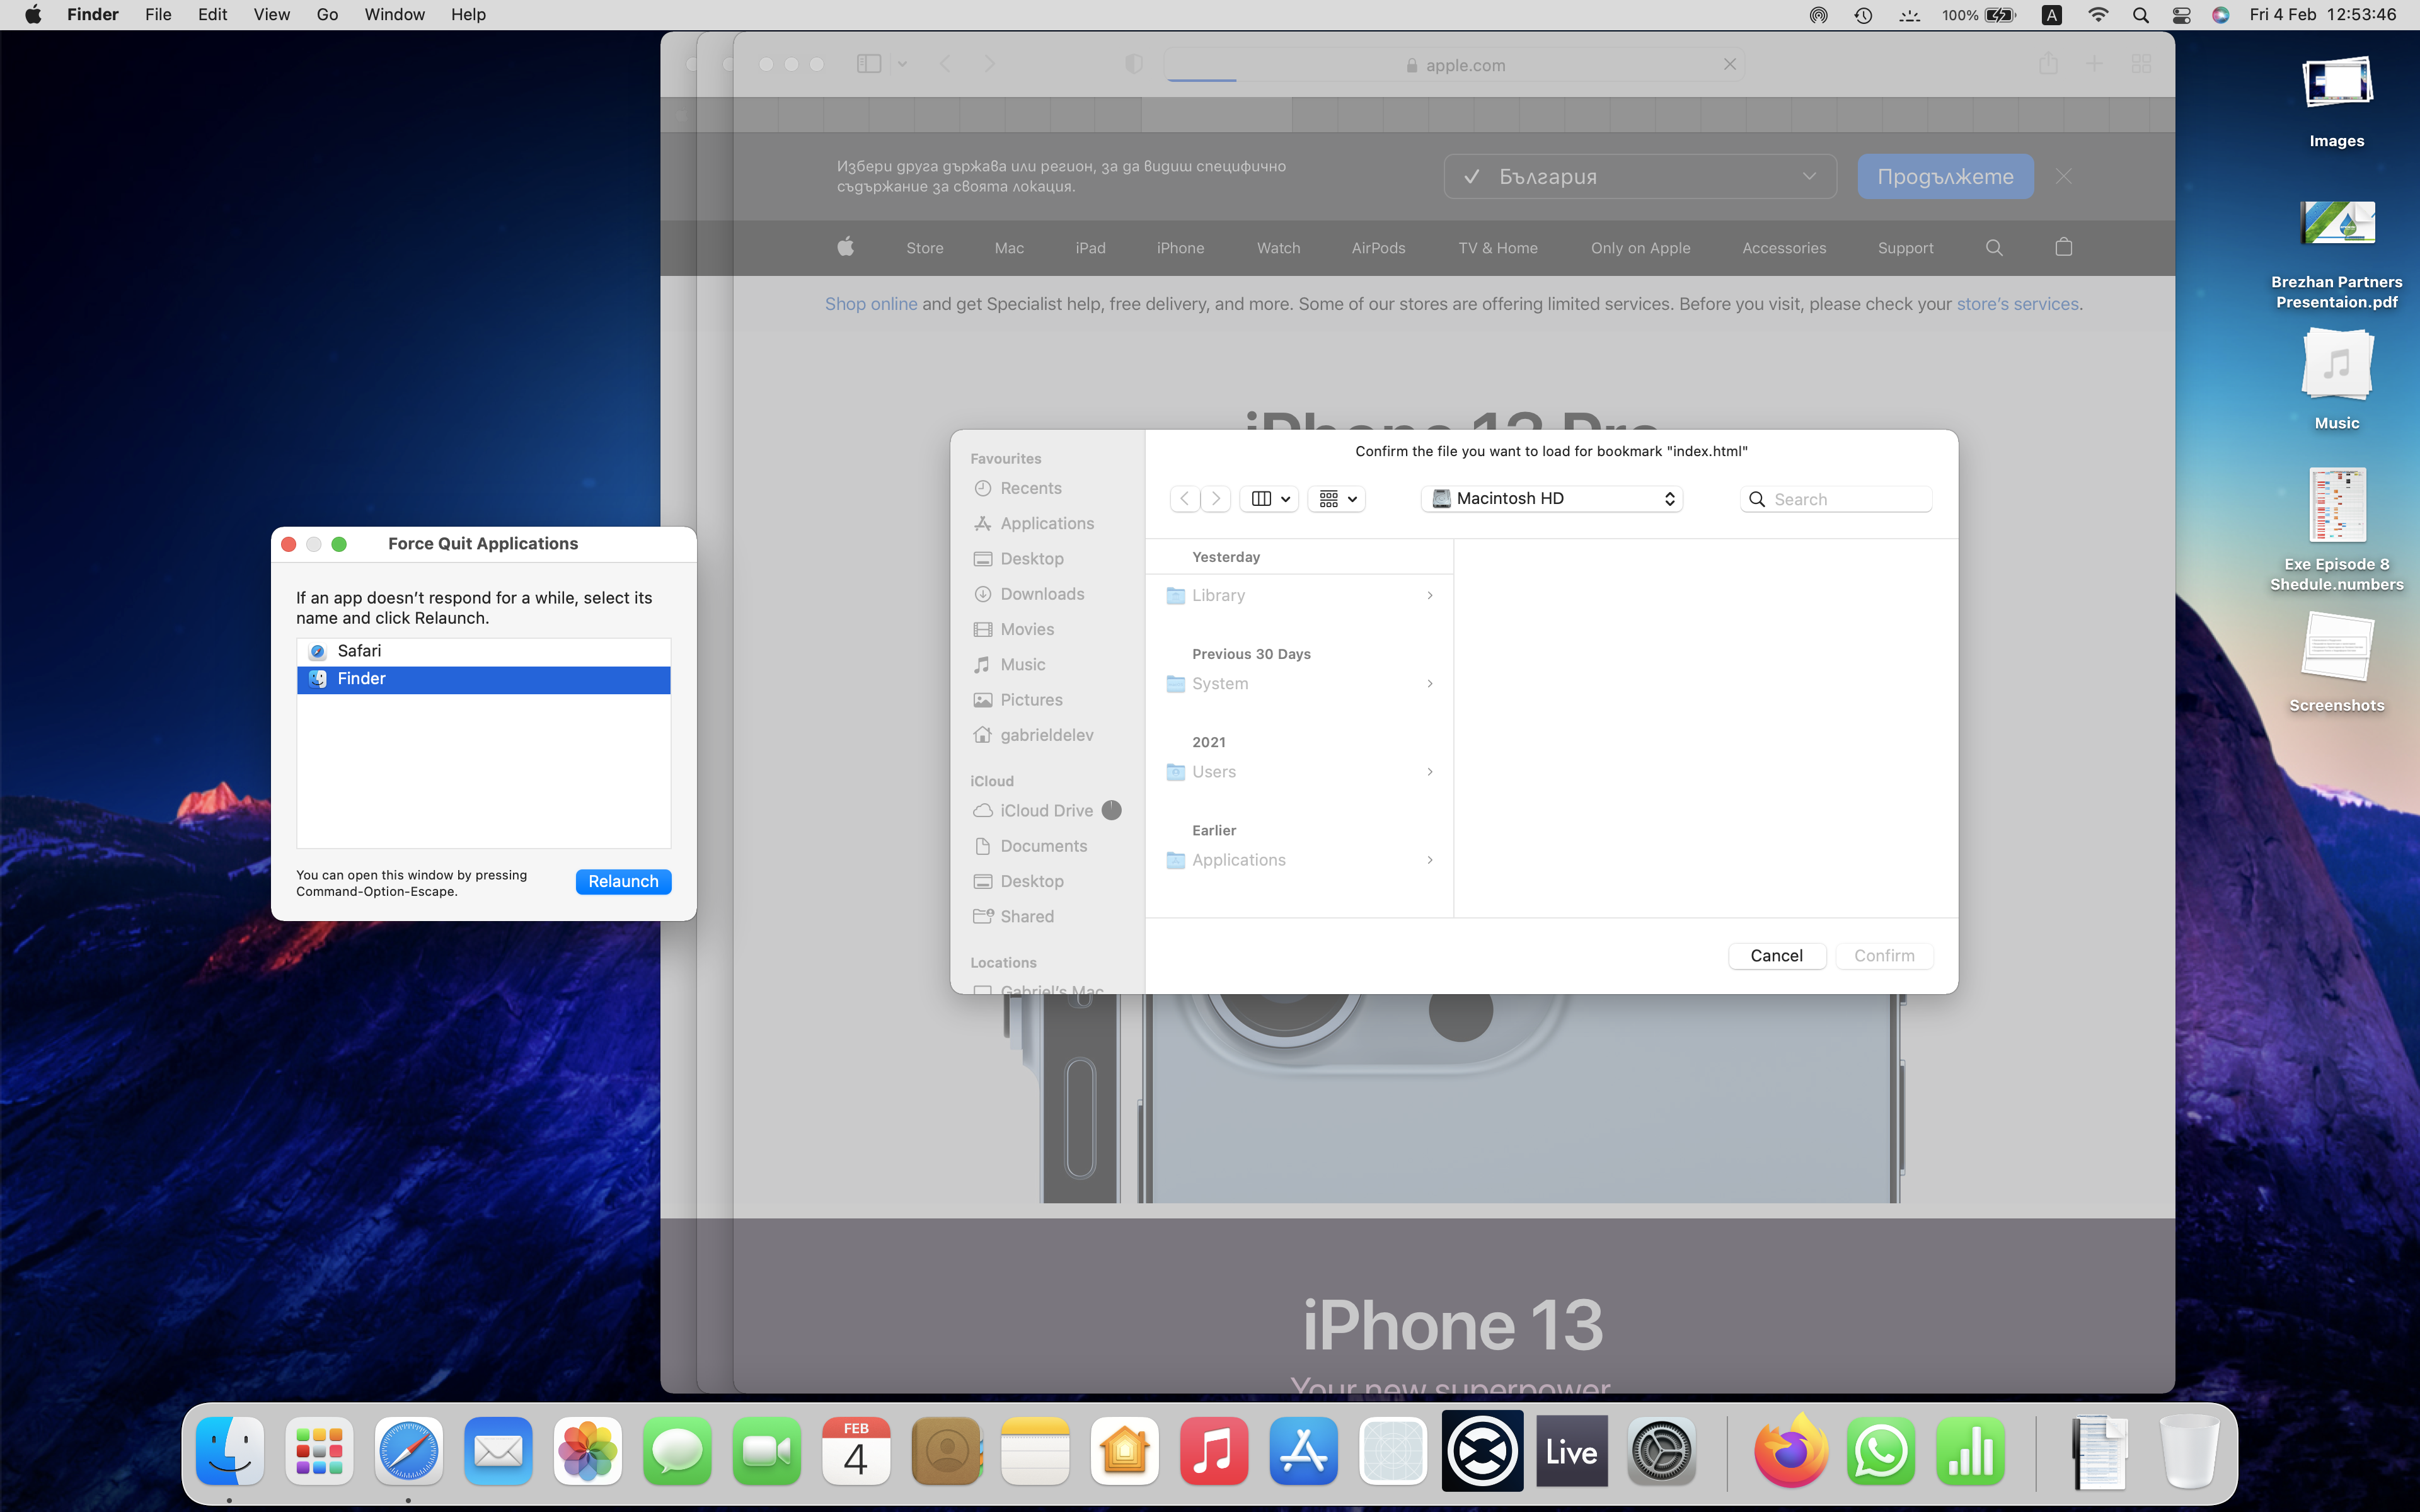
Task: Open System Preferences gear in Dock
Action: pyautogui.click(x=1661, y=1452)
